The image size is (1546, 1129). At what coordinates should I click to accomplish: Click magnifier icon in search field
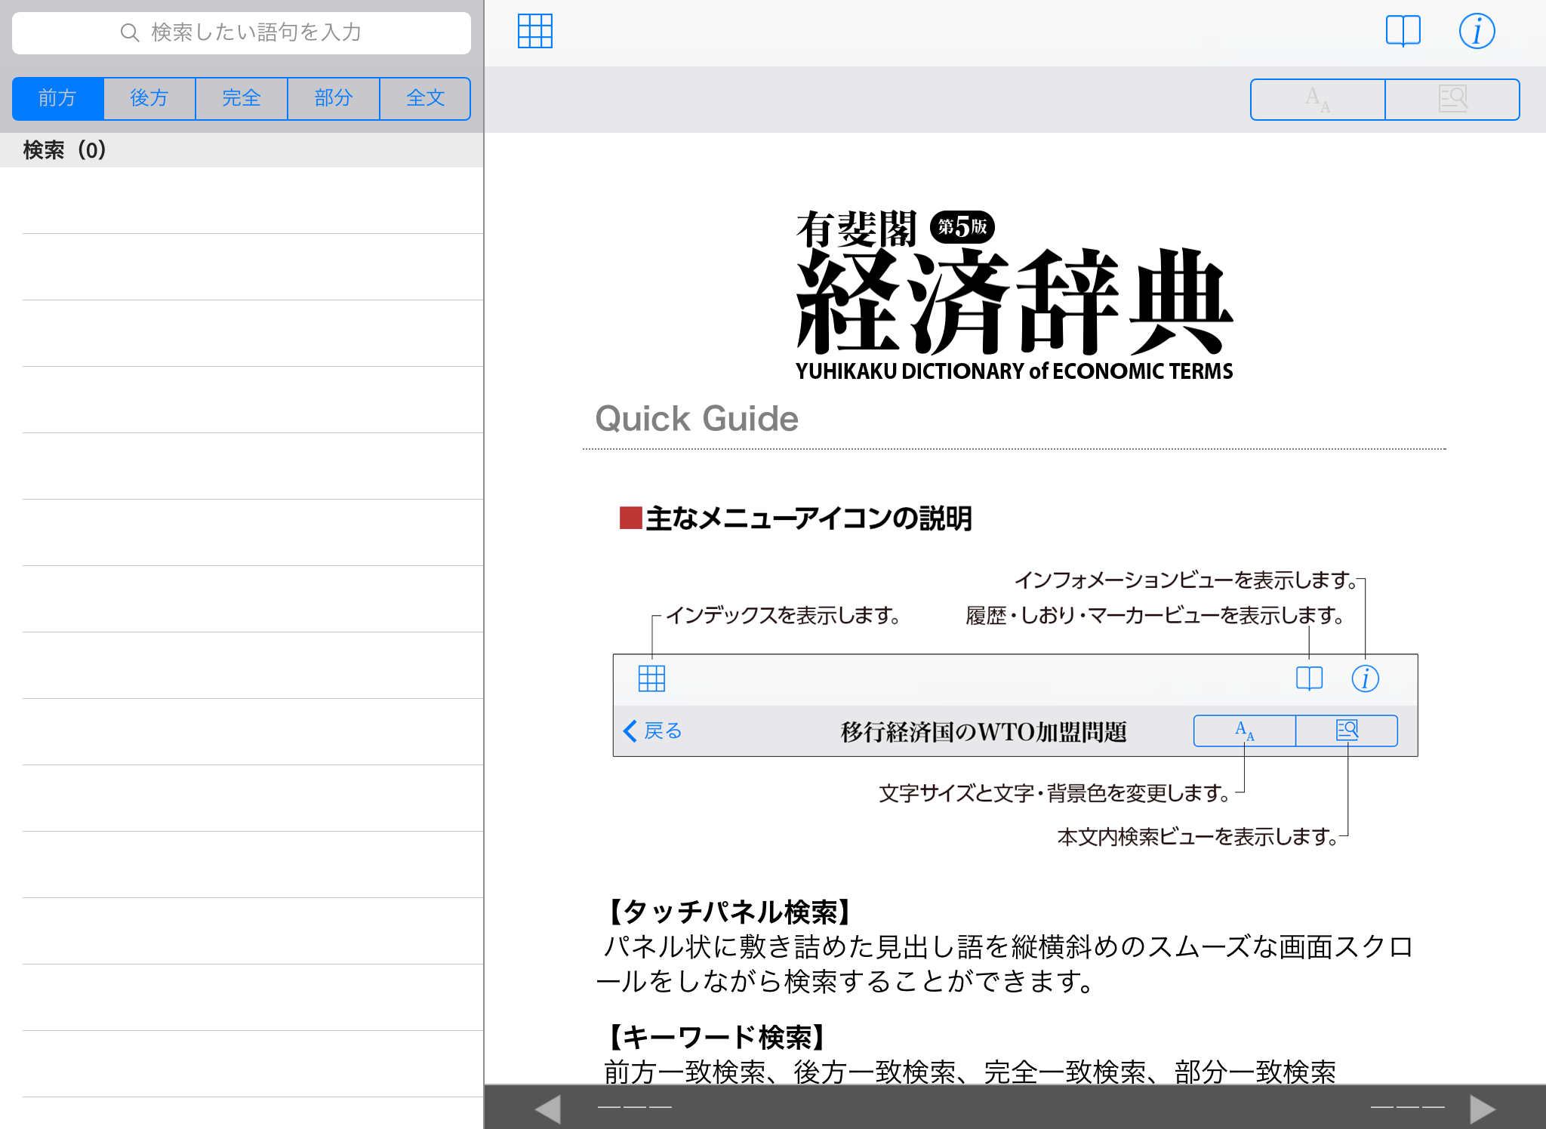[x=130, y=32]
